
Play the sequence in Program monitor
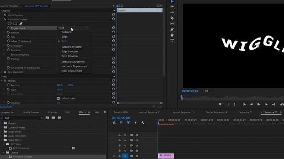click(x=259, y=104)
